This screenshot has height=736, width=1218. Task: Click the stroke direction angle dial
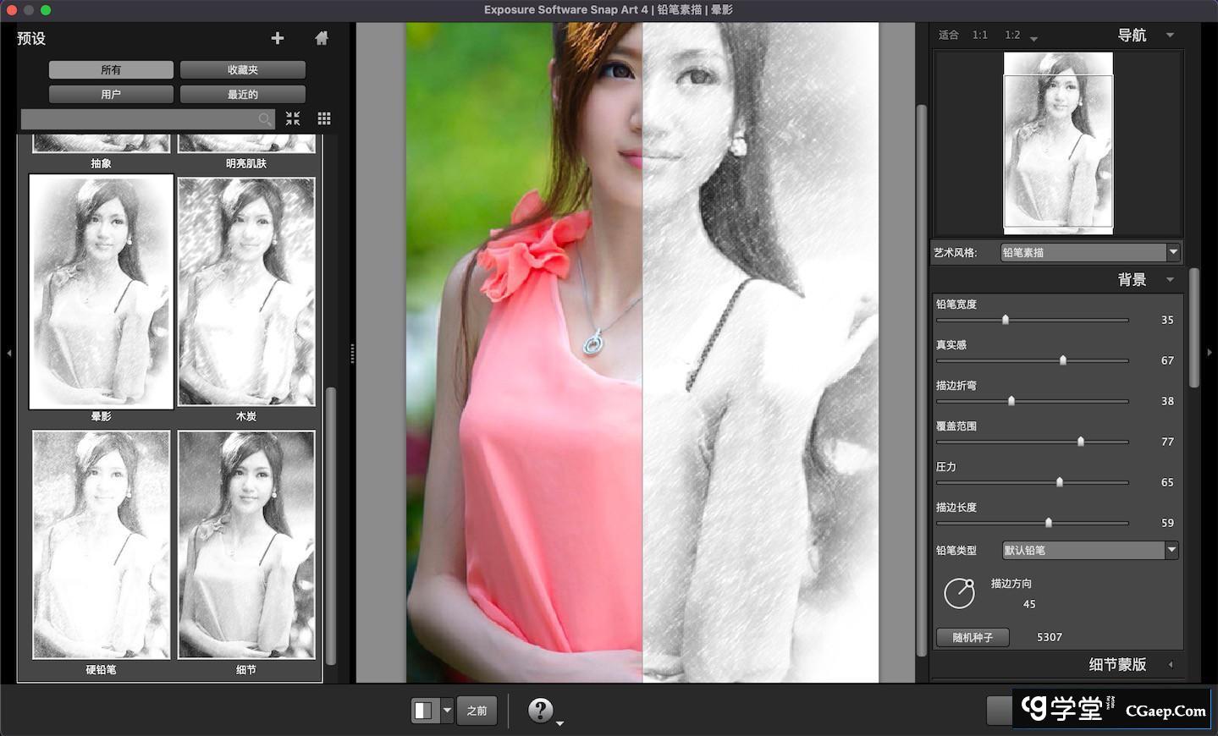pos(959,593)
